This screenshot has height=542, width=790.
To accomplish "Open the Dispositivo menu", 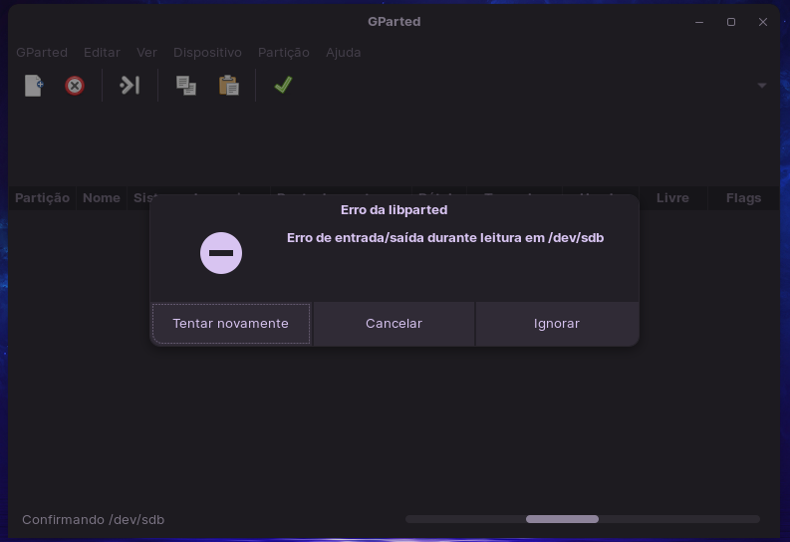I will pyautogui.click(x=207, y=53).
